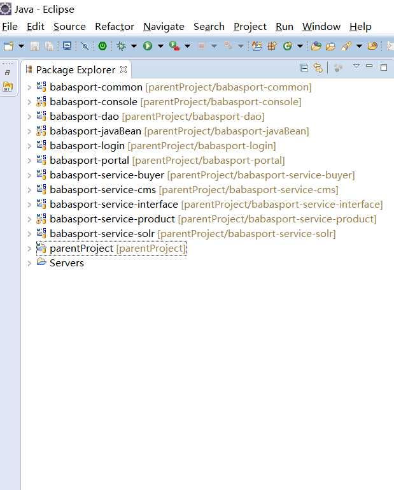Click the New Java Package icon

(272, 47)
